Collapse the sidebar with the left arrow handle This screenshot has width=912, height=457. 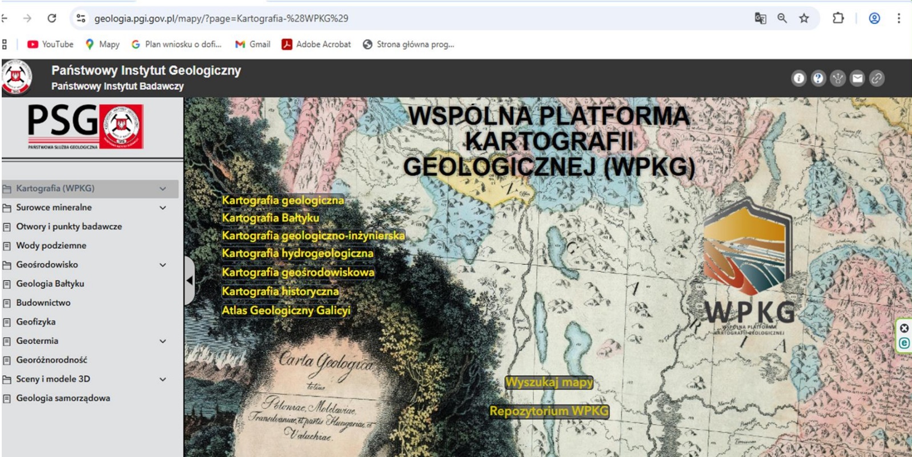(190, 280)
